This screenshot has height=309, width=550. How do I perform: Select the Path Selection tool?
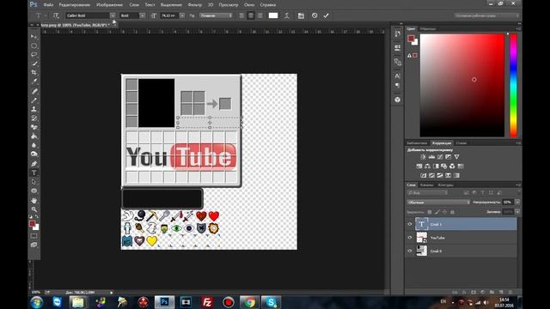pyautogui.click(x=34, y=182)
